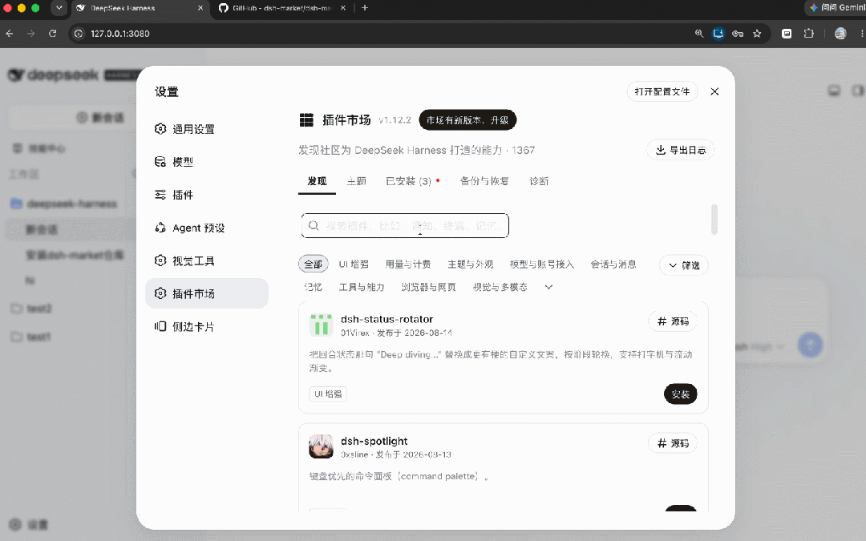Screen dimensions: 866x541
Task: Open 源码 for dsh-spotlight
Action: click(673, 443)
